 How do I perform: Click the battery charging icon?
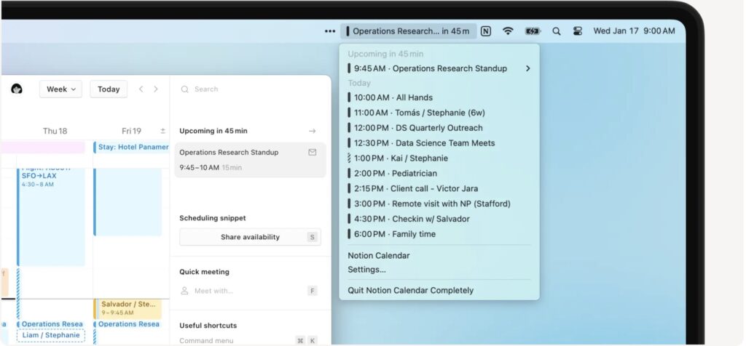(x=533, y=31)
